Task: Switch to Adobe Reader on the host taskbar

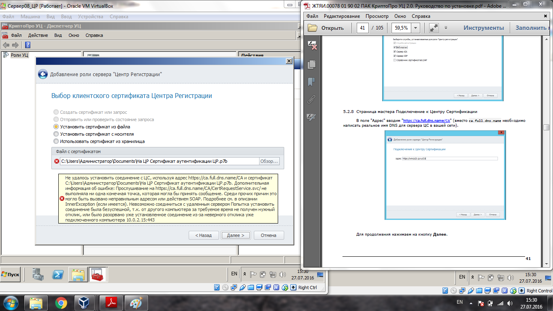Action: click(111, 303)
